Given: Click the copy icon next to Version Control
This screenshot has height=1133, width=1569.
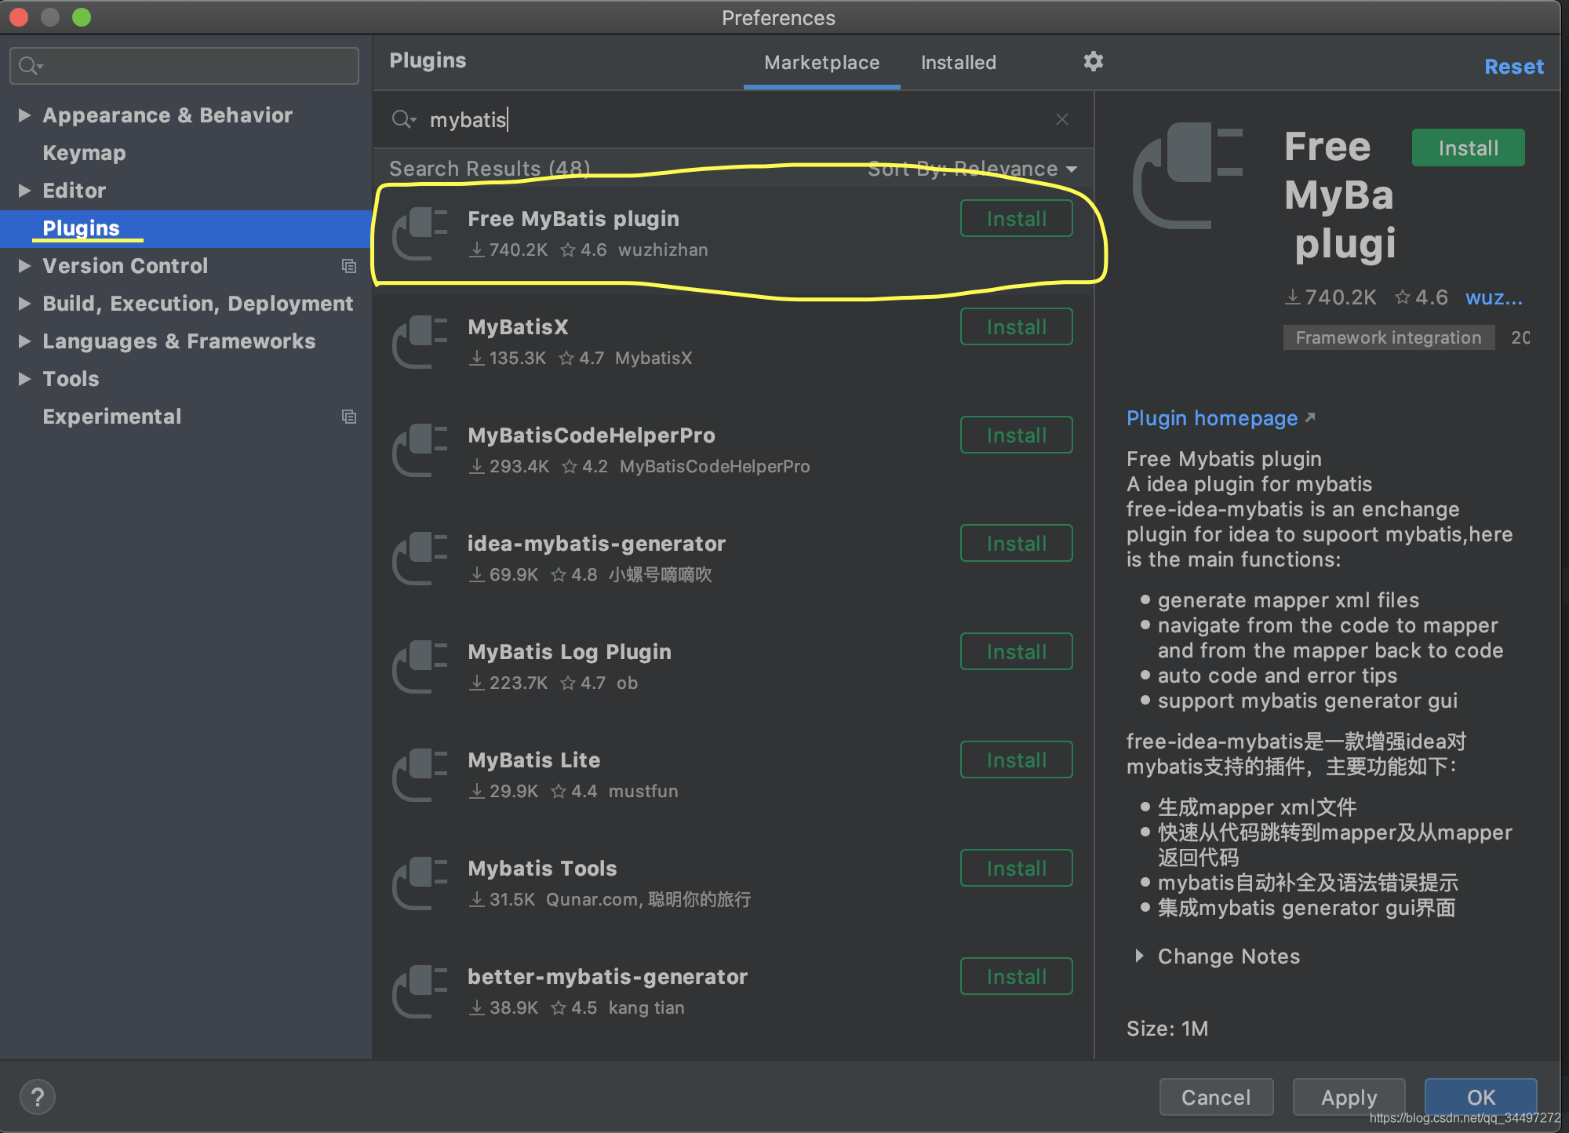Looking at the screenshot, I should click(349, 266).
